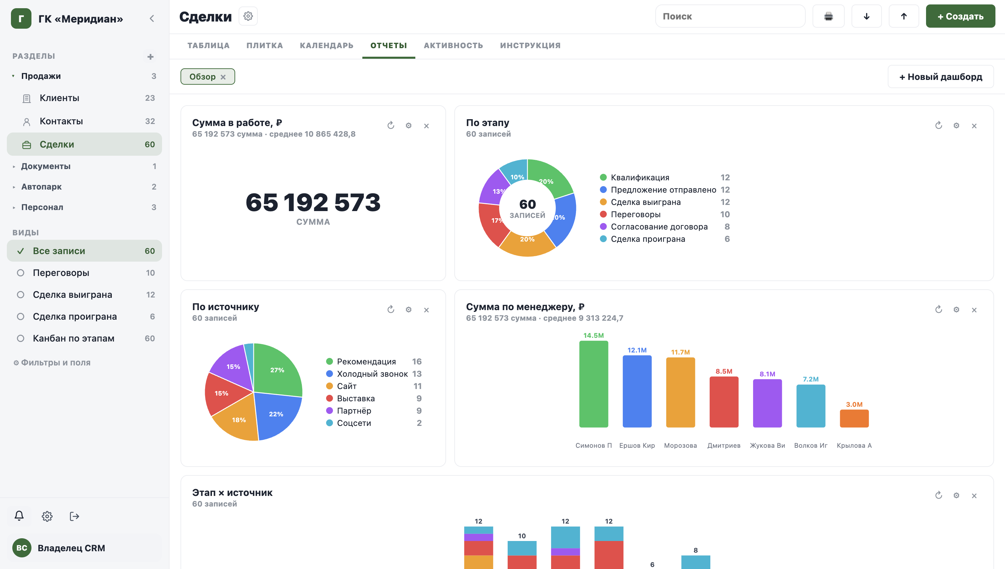Click red Переговоры legend swatch

point(603,214)
